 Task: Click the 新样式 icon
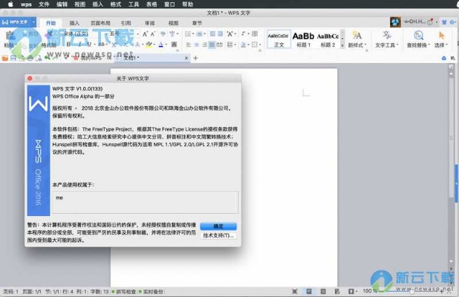coord(357,39)
